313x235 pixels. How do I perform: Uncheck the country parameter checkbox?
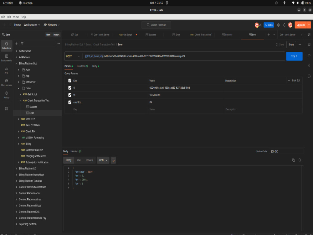coord(70,102)
